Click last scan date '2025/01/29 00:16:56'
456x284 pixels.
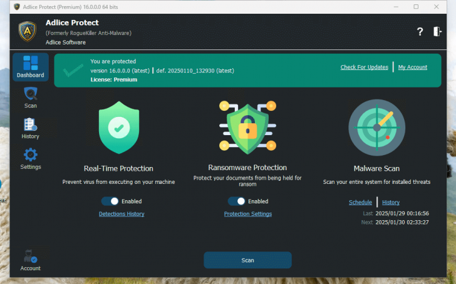[402, 213]
